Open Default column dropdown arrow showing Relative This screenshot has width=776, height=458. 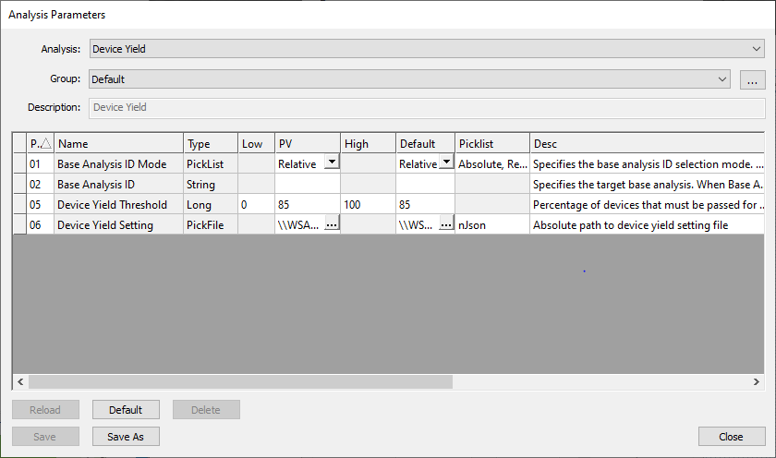[446, 163]
